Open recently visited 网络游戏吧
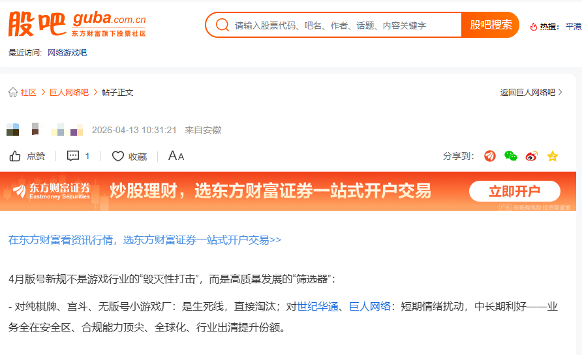Image resolution: width=582 pixels, height=355 pixels. pos(67,53)
